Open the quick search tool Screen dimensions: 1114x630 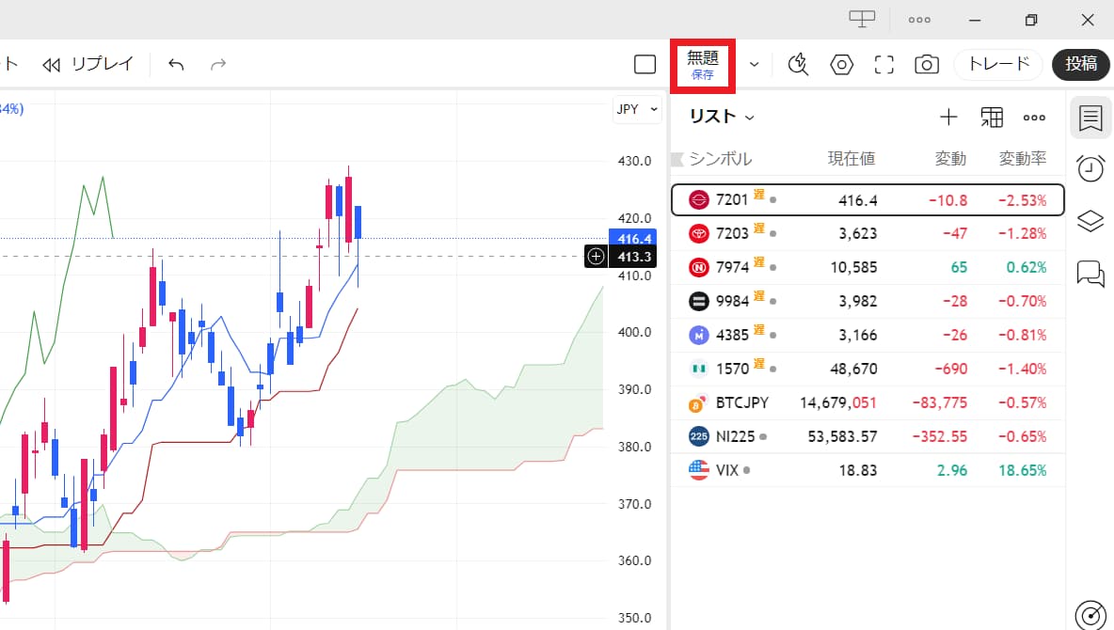click(x=798, y=64)
